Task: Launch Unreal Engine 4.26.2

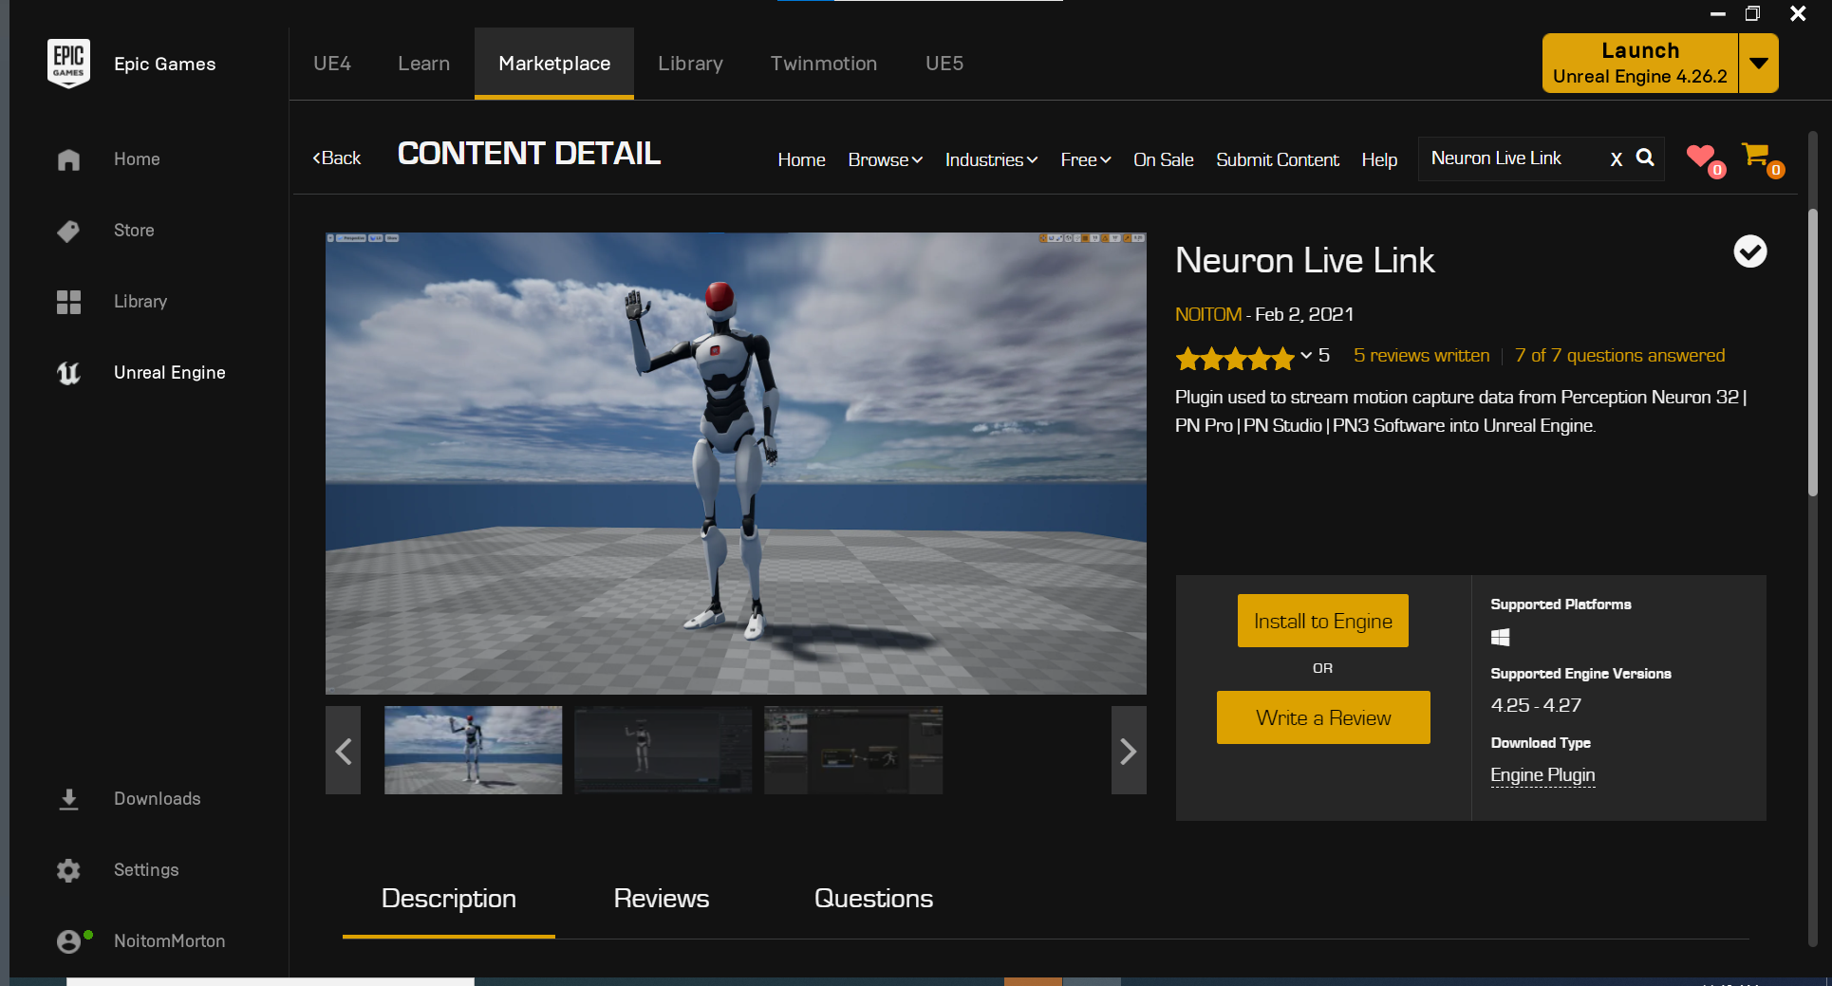Action: pos(1640,64)
